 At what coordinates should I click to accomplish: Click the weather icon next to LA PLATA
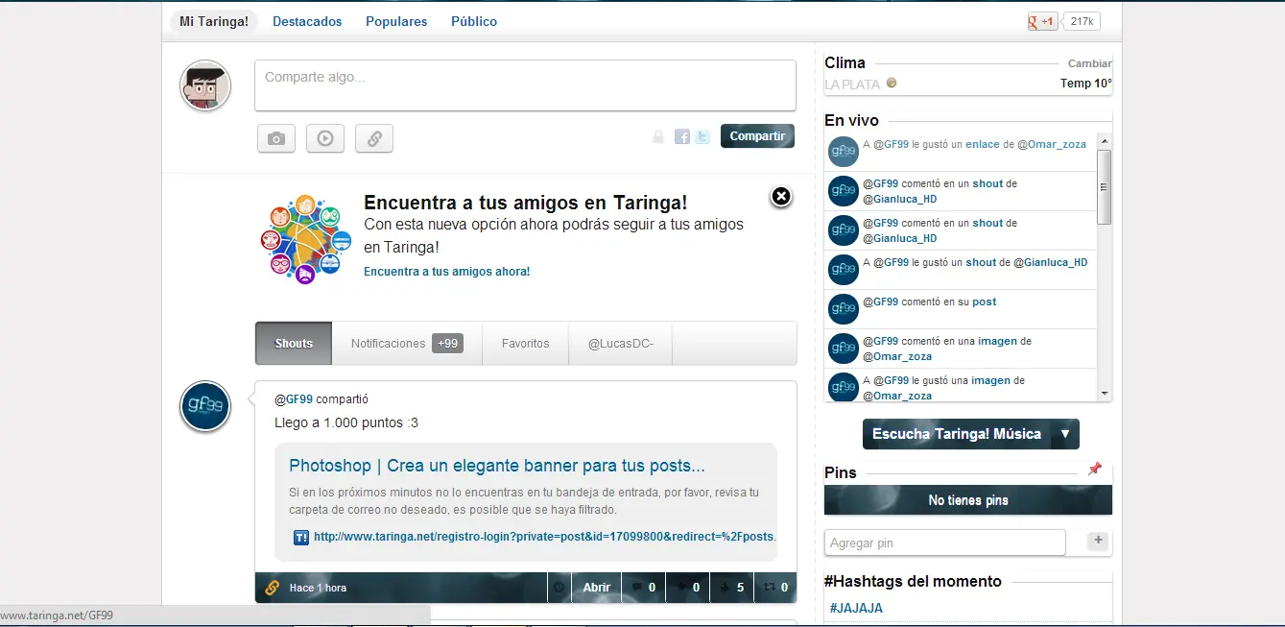tap(892, 84)
